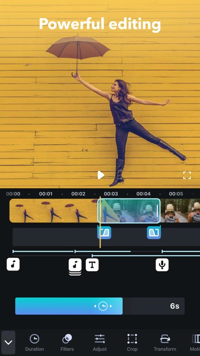Select the hiker clip at timeline end

coord(181,210)
